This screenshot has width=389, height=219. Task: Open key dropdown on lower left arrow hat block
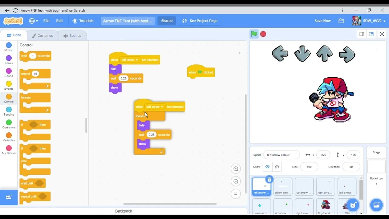155,107
